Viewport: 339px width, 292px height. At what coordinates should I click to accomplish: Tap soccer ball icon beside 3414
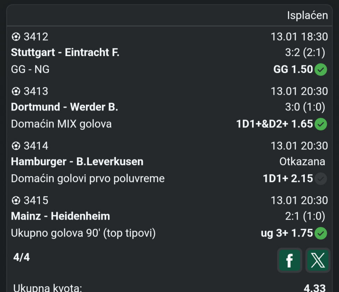click(x=16, y=146)
